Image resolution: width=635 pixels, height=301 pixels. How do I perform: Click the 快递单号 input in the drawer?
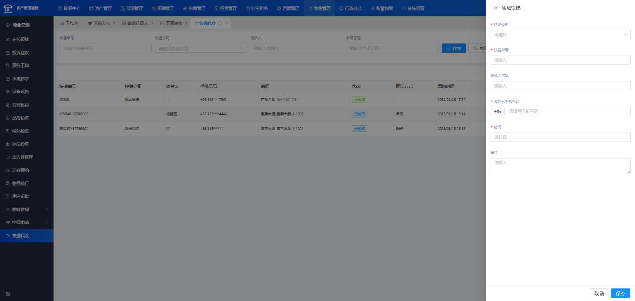(560, 60)
